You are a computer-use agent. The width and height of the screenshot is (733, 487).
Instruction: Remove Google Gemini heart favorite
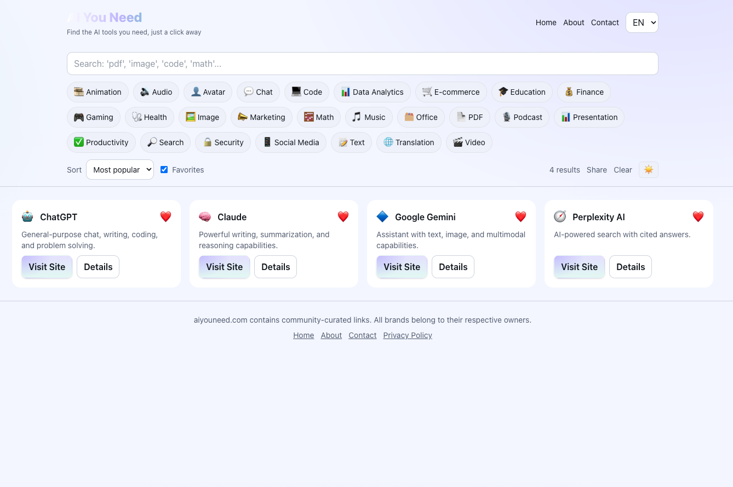(x=520, y=217)
